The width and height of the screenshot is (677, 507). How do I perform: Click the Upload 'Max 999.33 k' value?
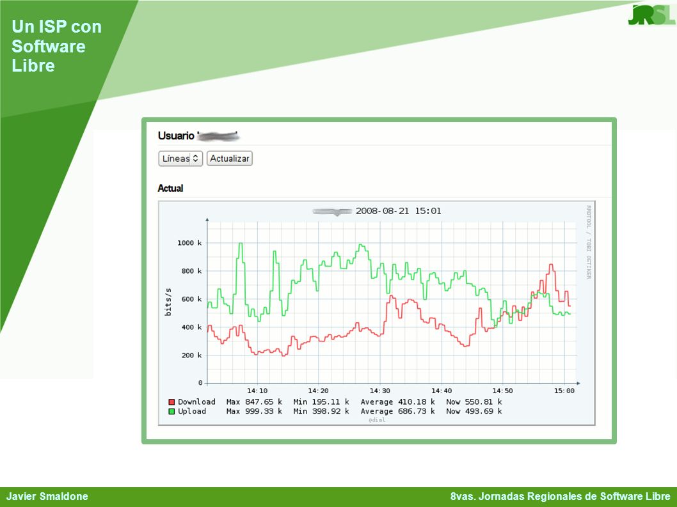[x=254, y=411]
